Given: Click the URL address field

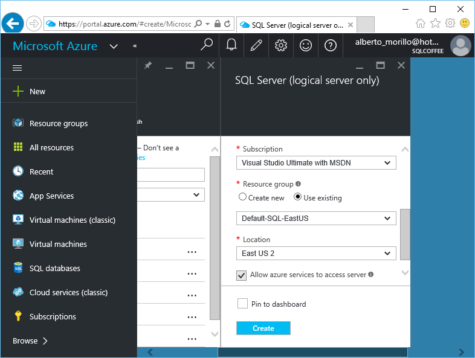Looking at the screenshot, I should click(x=124, y=24).
